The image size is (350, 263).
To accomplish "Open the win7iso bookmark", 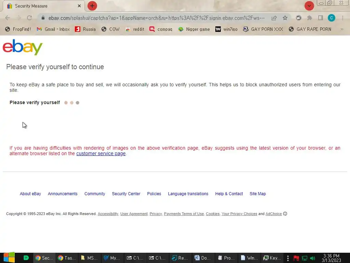I will [226, 29].
